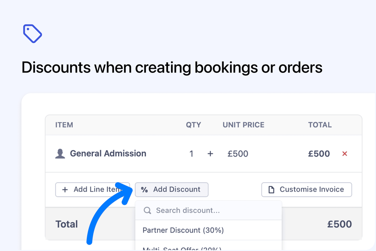Click the Customise Invoice button

tap(306, 189)
